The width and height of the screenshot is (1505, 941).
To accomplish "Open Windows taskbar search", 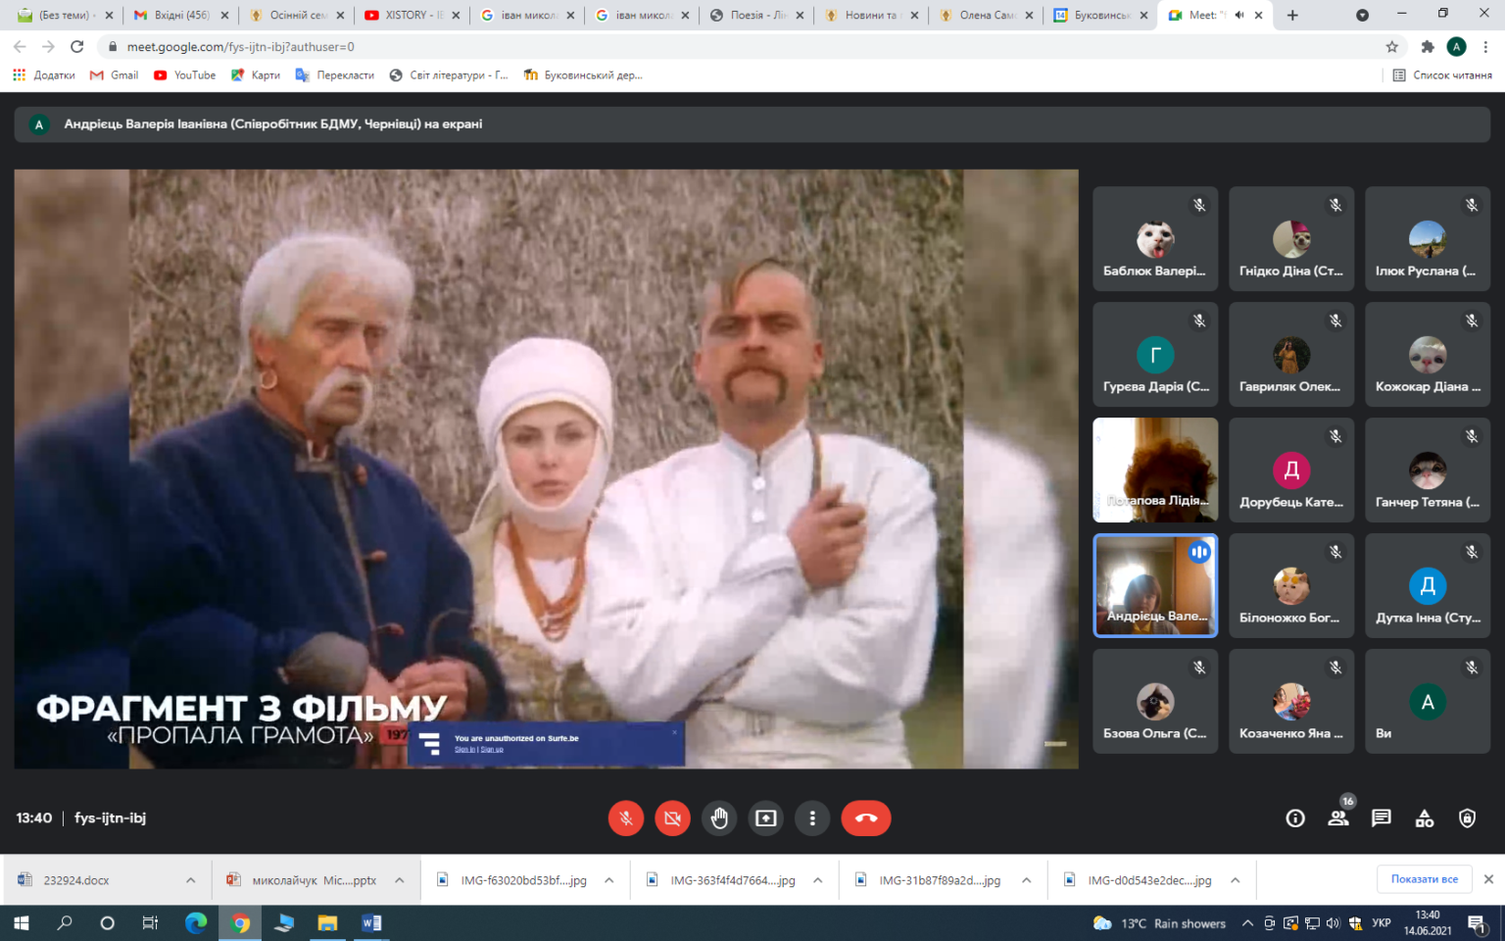I will click(x=65, y=922).
